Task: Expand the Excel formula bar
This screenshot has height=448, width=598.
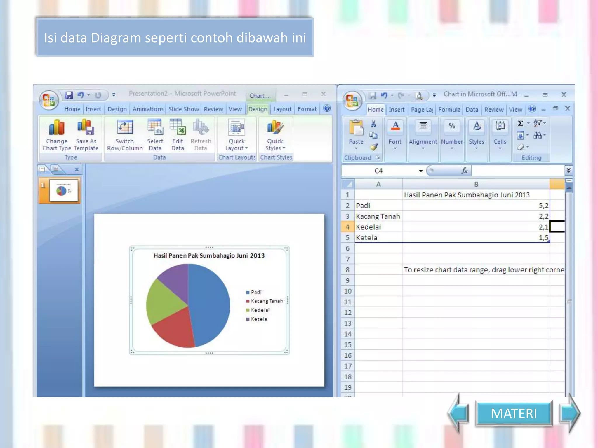Action: [568, 170]
